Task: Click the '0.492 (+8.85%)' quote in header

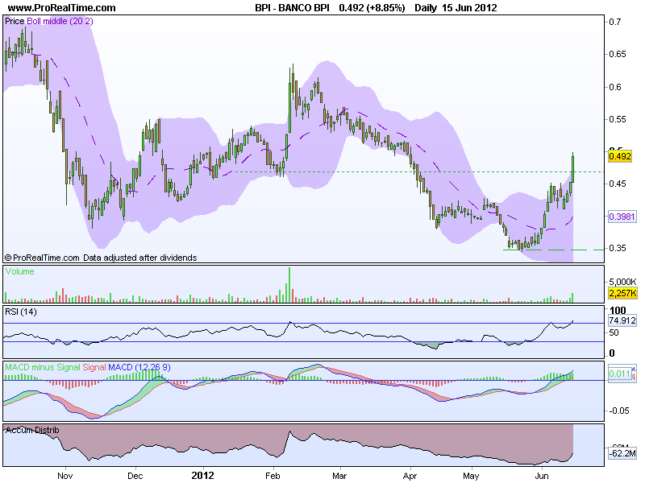Action: (372, 8)
